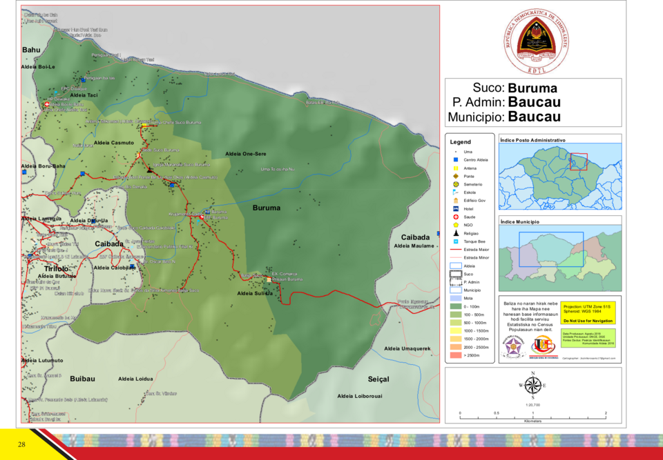The image size is (663, 460).
Task: Click the Eskola flag symbol in the legend
Action: [456, 192]
